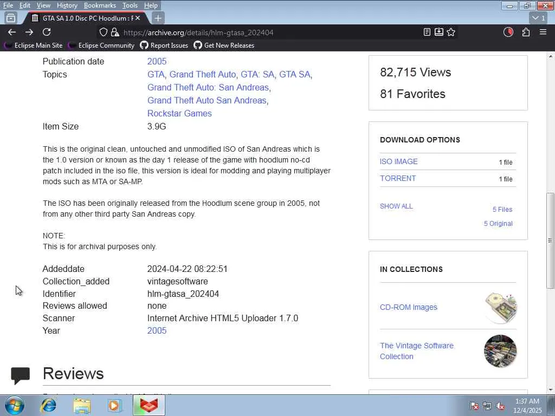
Task: Open the View menu
Action: point(43,5)
